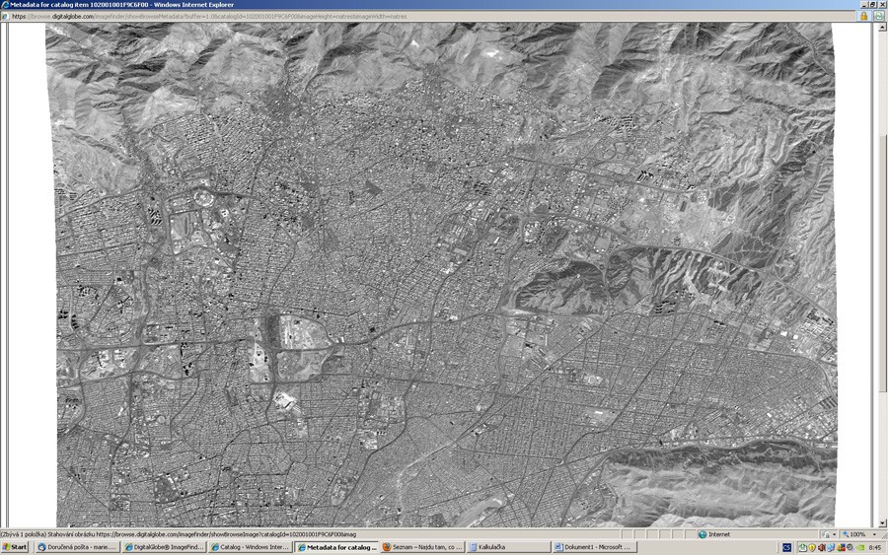The width and height of the screenshot is (888, 555).
Task: Click the green arrow tray icon
Action: click(802, 548)
